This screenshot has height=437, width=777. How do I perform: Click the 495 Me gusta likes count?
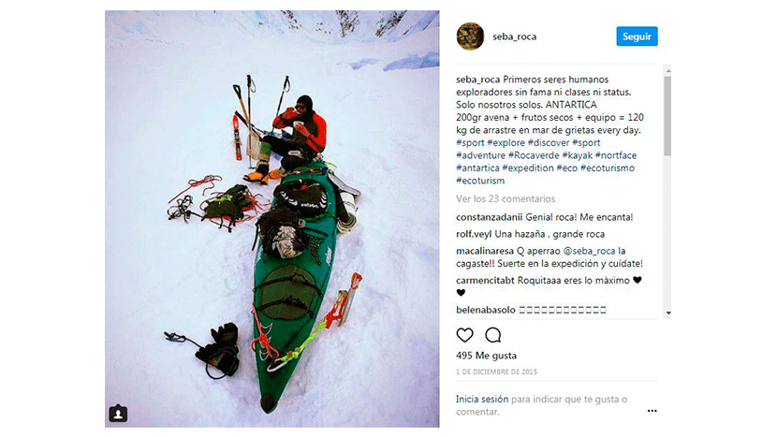(486, 356)
